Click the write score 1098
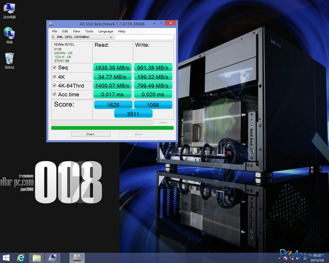329x263 pixels. point(153,105)
